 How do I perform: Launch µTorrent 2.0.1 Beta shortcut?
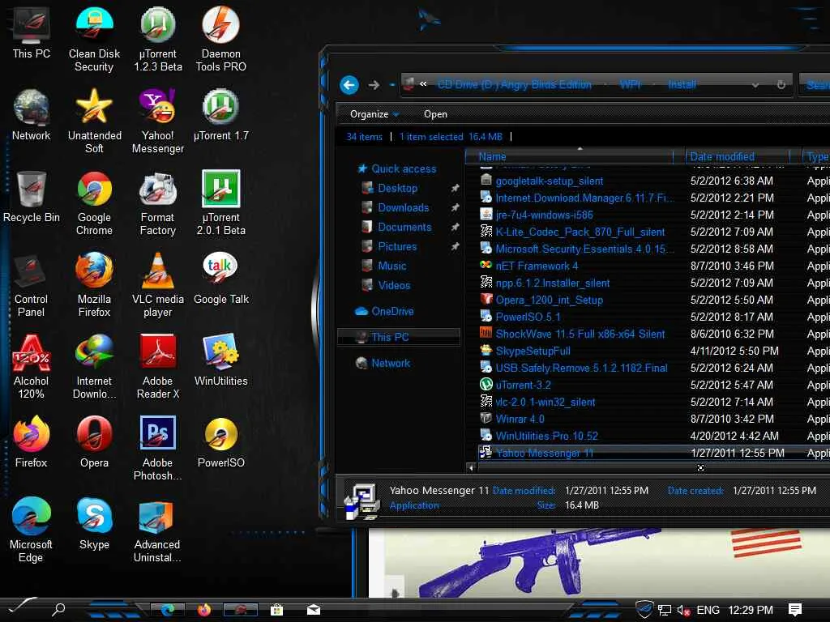coord(220,203)
